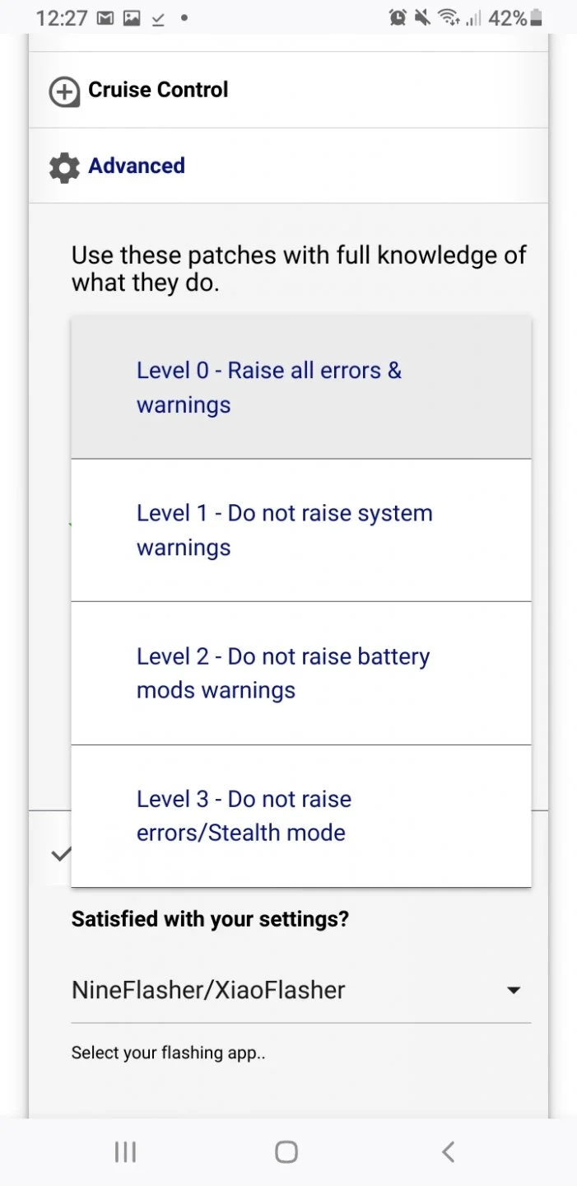This screenshot has width=577, height=1186.
Task: Click the Advanced gear icon
Action: pos(64,167)
